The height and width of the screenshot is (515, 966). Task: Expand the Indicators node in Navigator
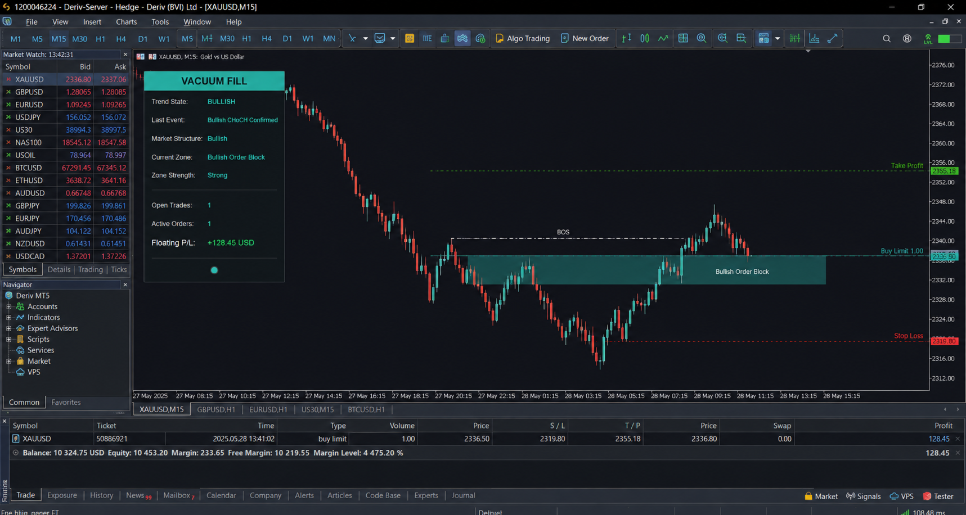pyautogui.click(x=8, y=318)
